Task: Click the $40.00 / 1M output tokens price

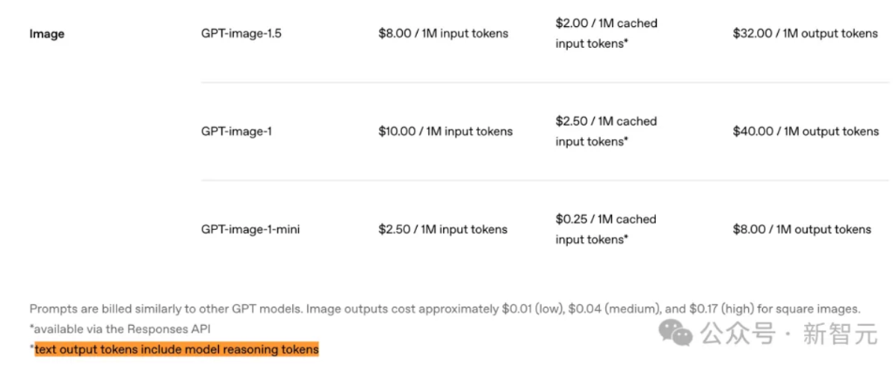Action: (806, 132)
